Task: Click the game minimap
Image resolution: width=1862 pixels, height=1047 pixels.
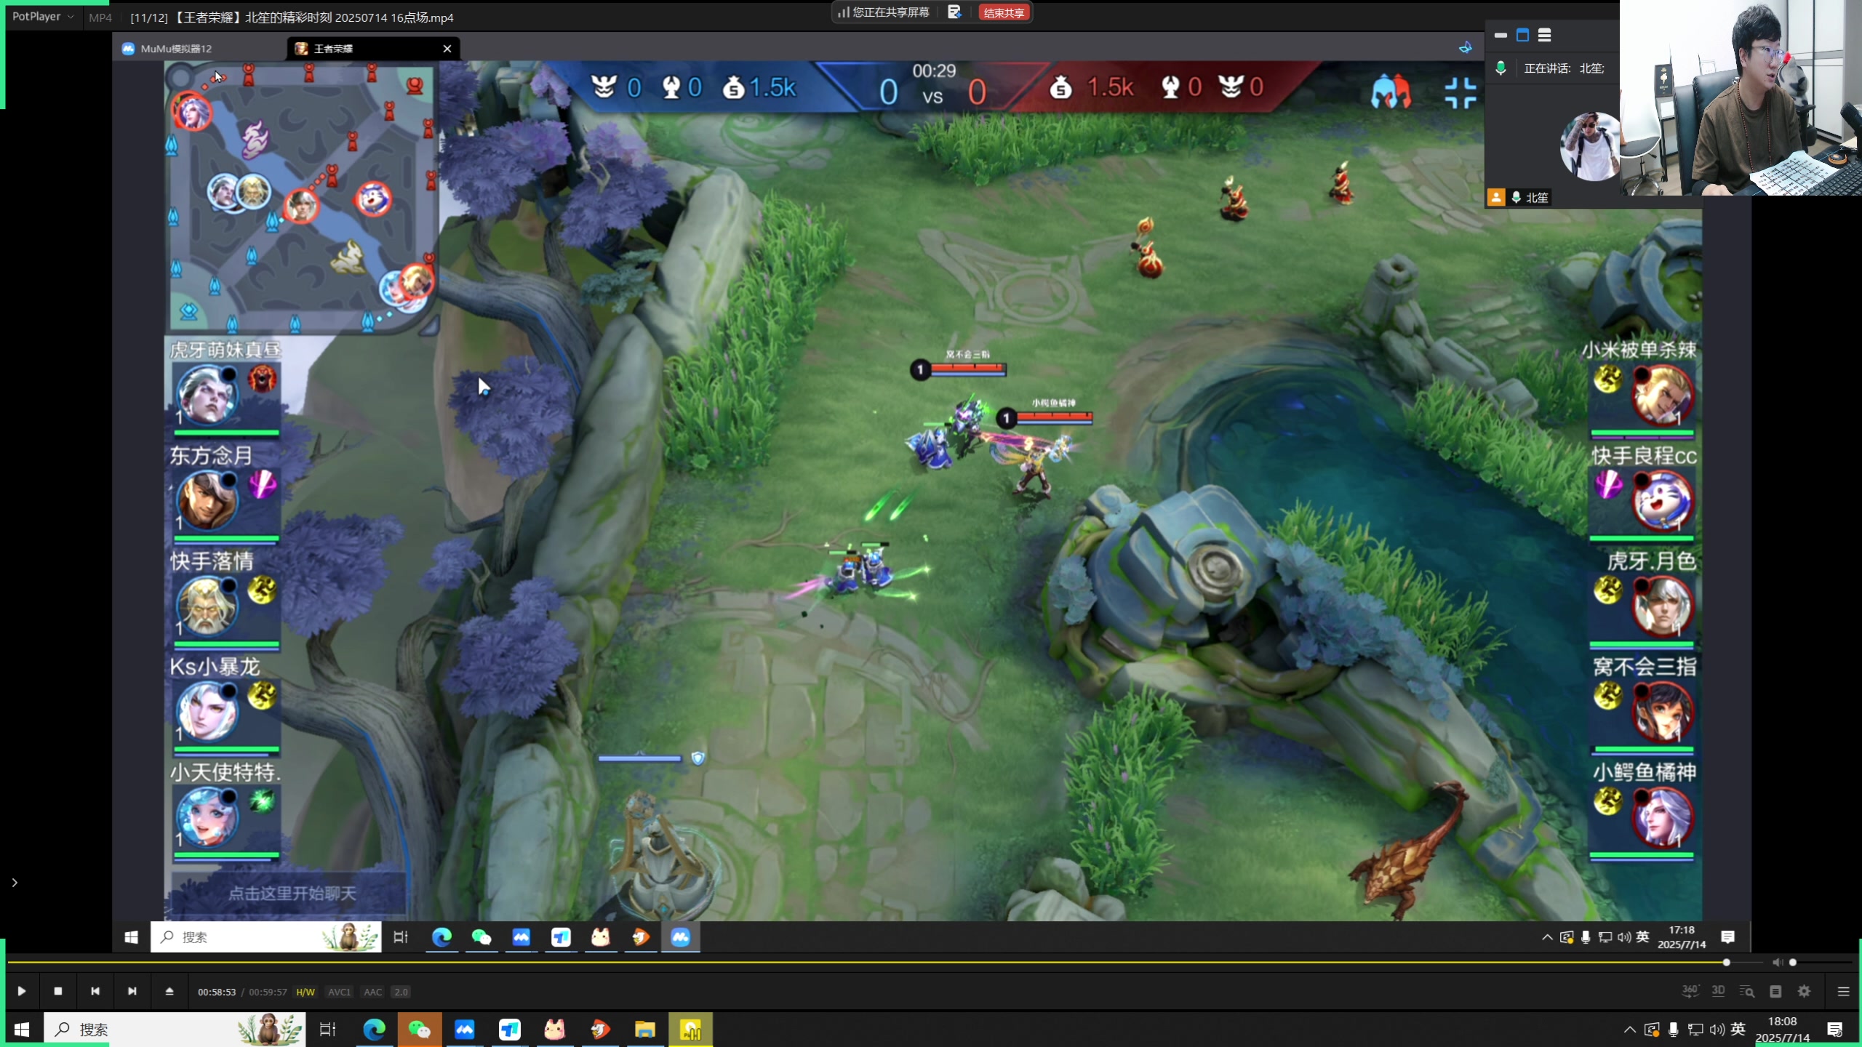Action: (x=301, y=198)
